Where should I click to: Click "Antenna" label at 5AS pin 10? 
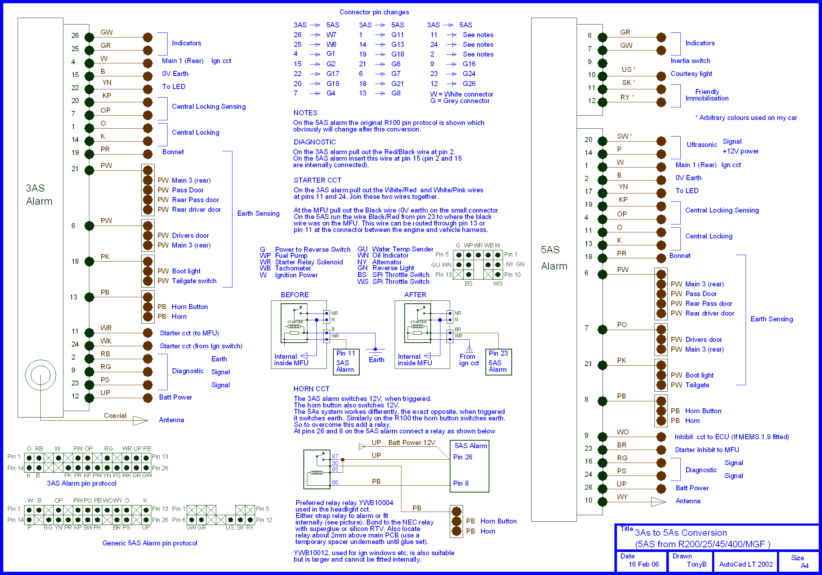click(x=688, y=501)
